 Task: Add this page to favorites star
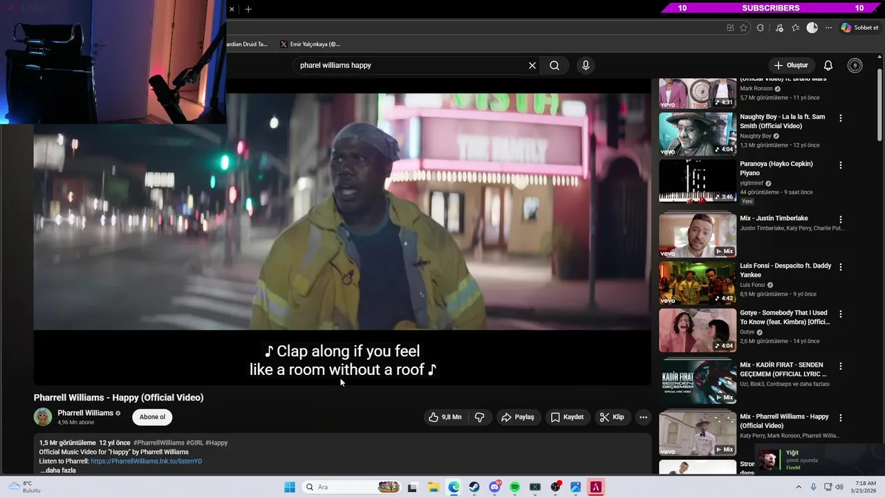click(x=744, y=28)
